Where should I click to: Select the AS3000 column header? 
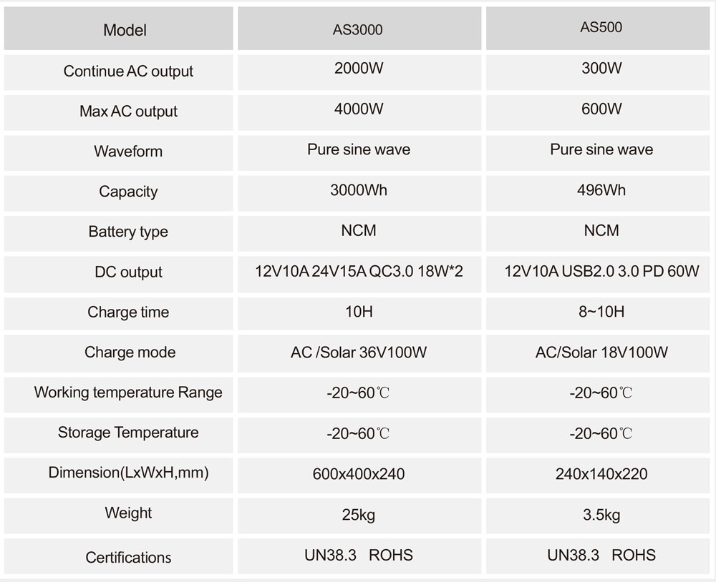tap(359, 30)
